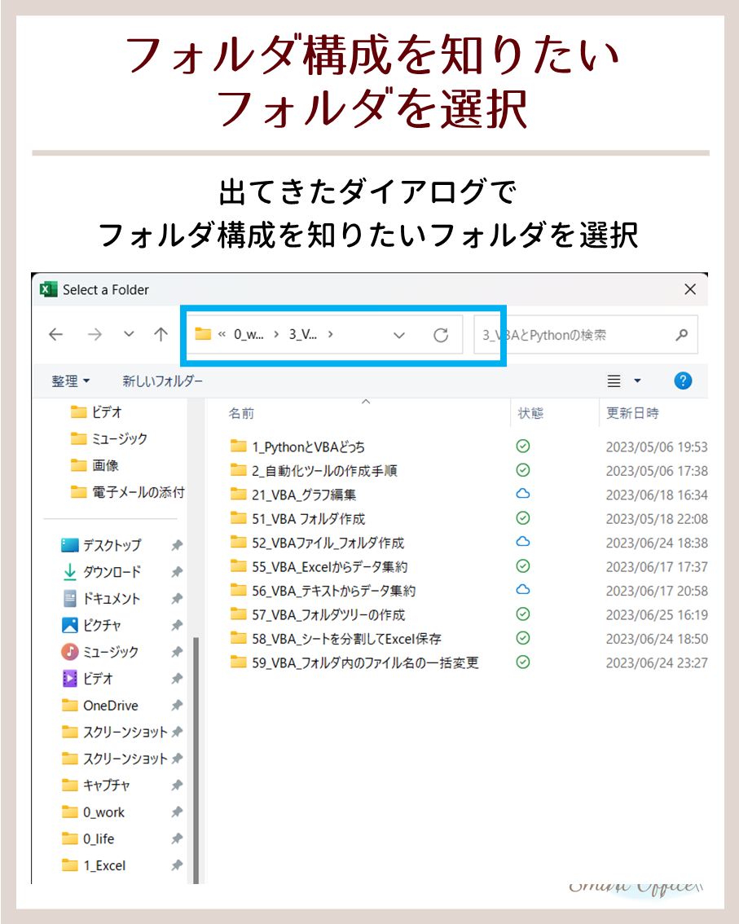Click the Excel icon in title bar
The width and height of the screenshot is (739, 924).
coord(48,289)
